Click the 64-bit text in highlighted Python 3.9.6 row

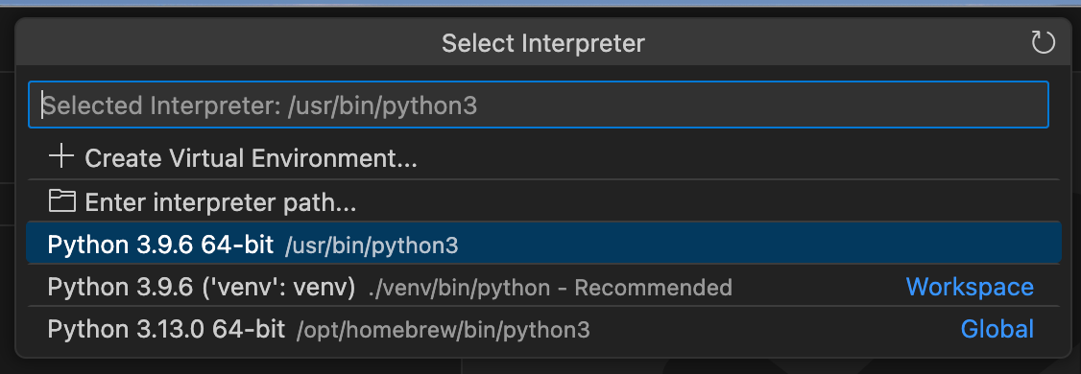point(237,244)
